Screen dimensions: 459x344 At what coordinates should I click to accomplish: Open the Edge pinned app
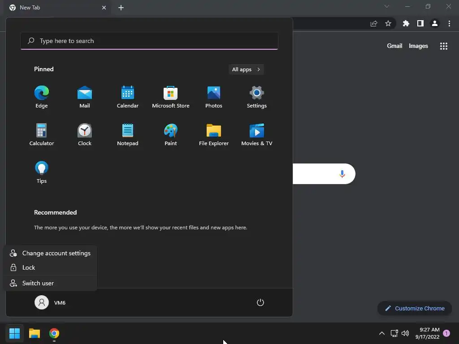(42, 97)
